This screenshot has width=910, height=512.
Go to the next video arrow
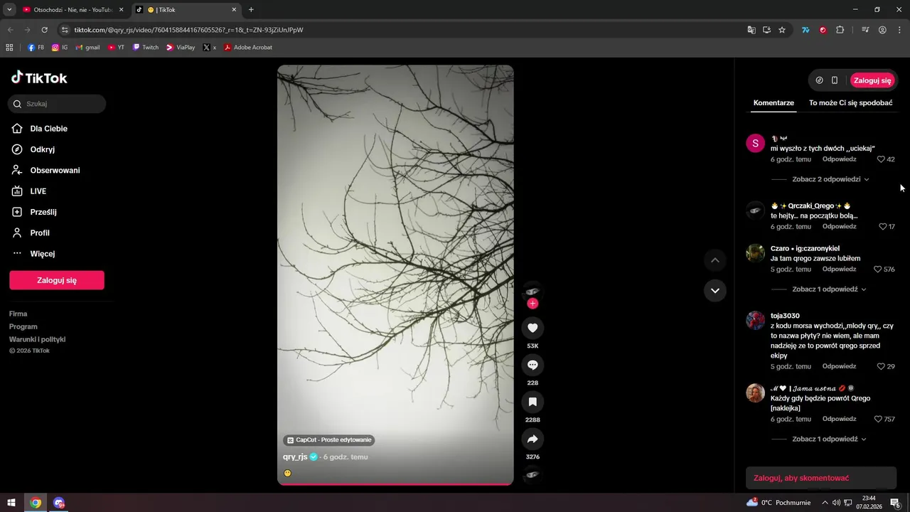pyautogui.click(x=715, y=290)
